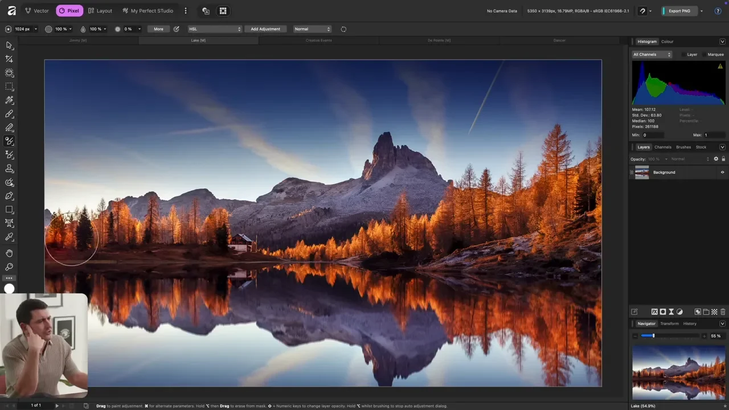Click the Add Adjustment button
This screenshot has width=729, height=410.
point(265,29)
